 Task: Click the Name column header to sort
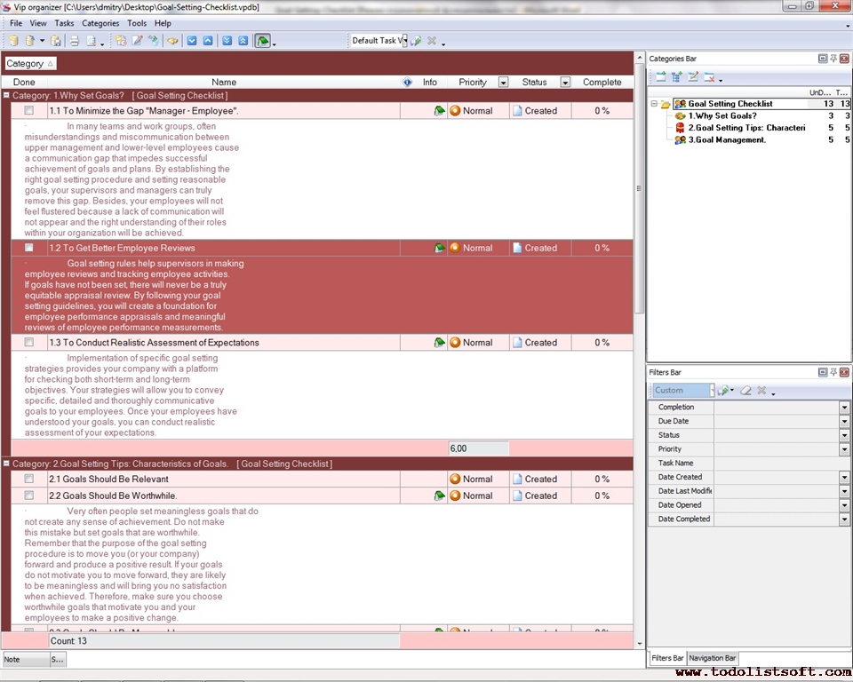pyautogui.click(x=224, y=83)
